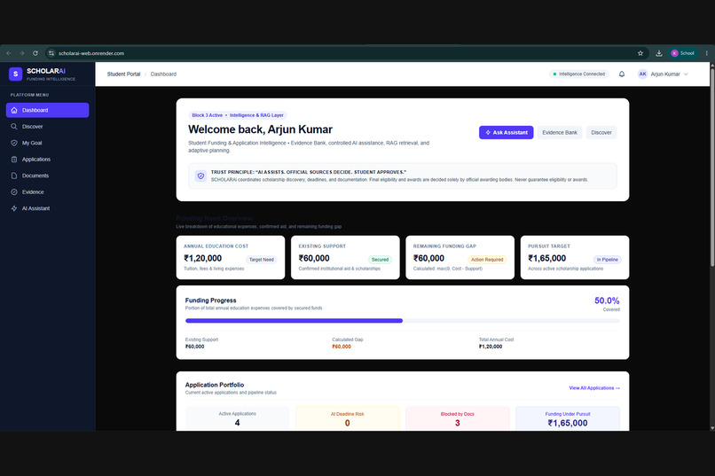Click the Action Required badge
Image resolution: width=715 pixels, height=476 pixels.
coord(487,260)
